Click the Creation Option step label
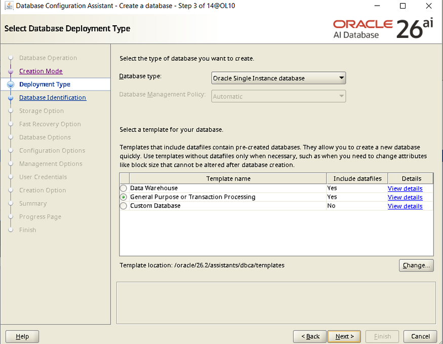 (x=43, y=190)
